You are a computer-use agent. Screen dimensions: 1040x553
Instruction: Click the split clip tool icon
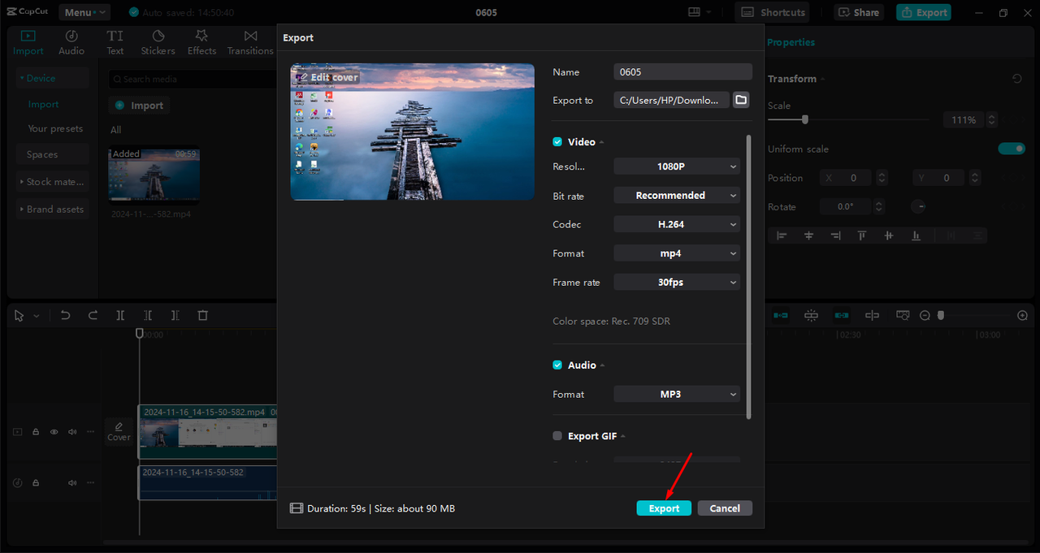coord(120,316)
